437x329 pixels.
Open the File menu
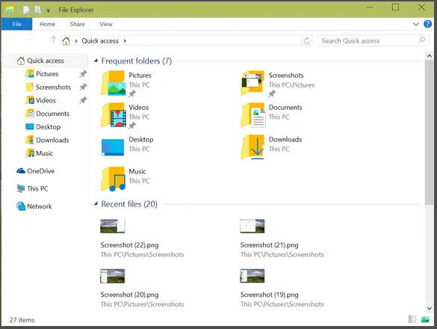tap(16, 24)
